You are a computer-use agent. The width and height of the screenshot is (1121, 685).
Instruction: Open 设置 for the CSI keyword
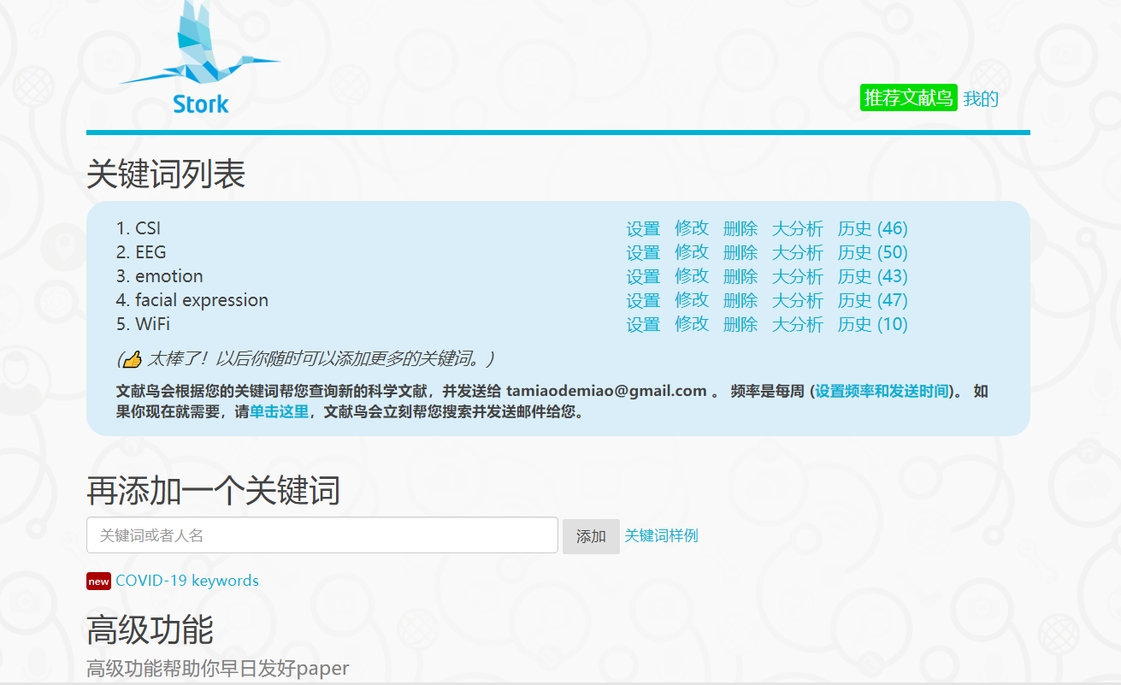tap(643, 228)
